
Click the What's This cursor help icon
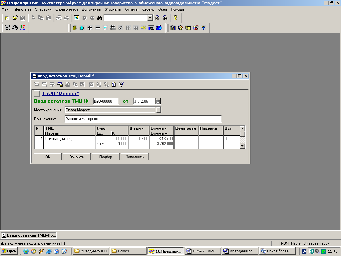click(x=121, y=84)
